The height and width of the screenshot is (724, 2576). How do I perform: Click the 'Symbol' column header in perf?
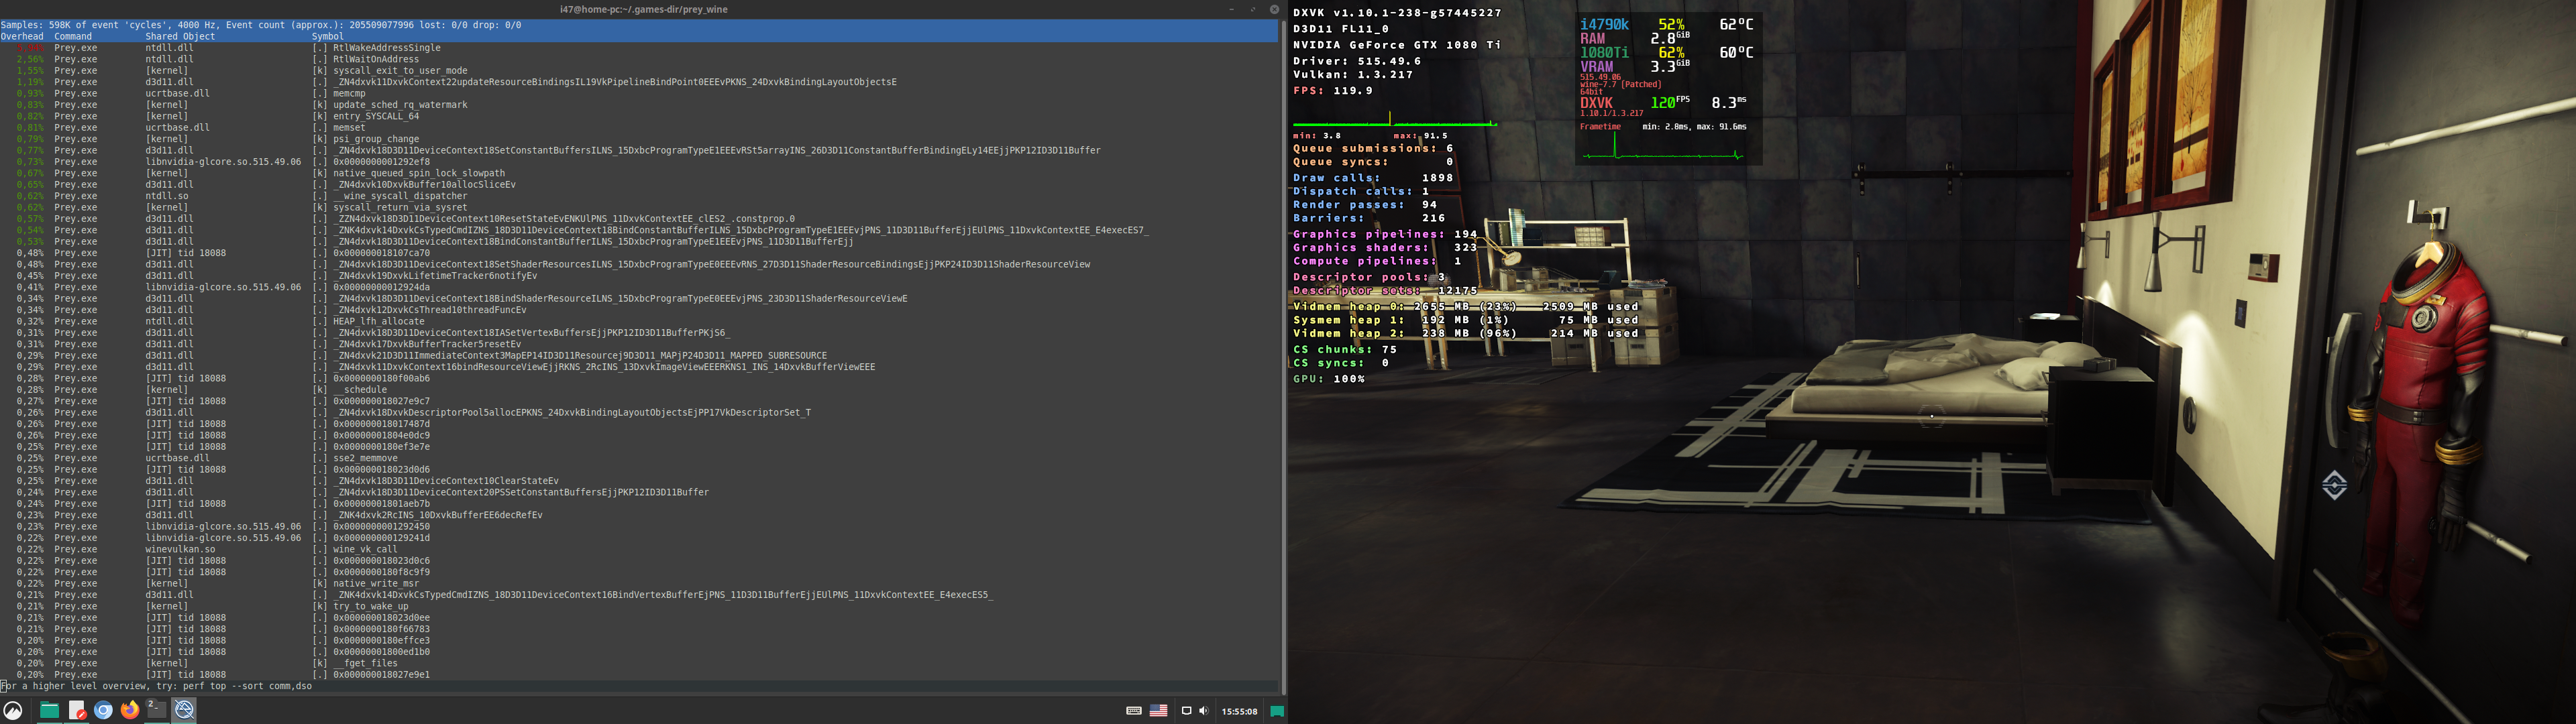pyautogui.click(x=327, y=36)
